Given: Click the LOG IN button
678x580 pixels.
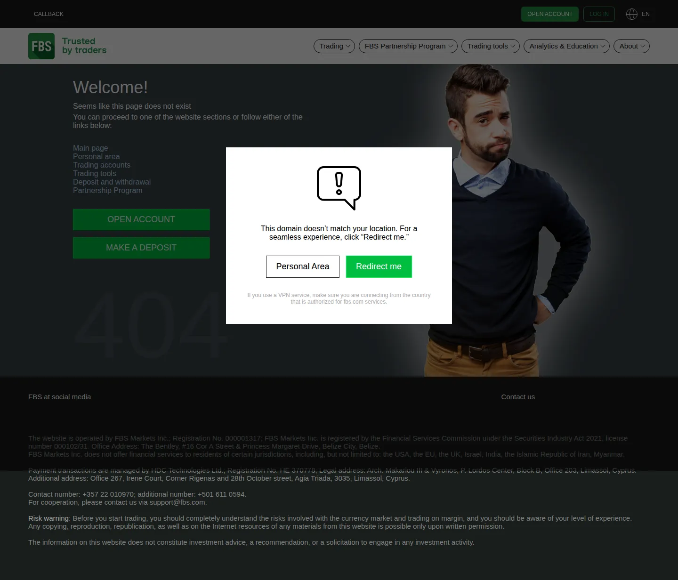Looking at the screenshot, I should coord(599,14).
